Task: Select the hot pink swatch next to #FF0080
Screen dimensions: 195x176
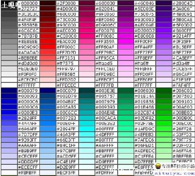Action: click(x=87, y=36)
